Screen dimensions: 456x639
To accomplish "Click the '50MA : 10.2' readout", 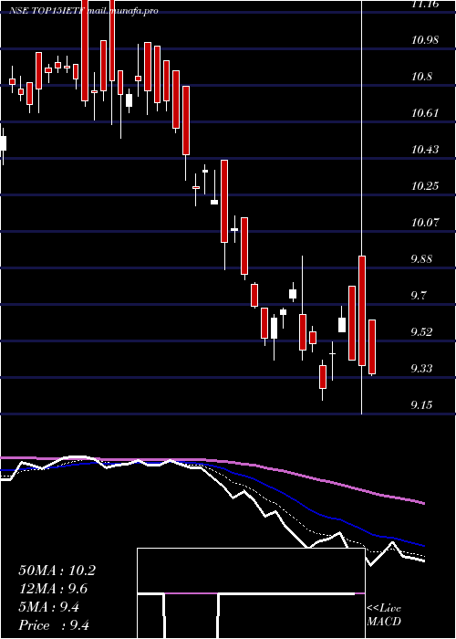I will click(x=57, y=571).
